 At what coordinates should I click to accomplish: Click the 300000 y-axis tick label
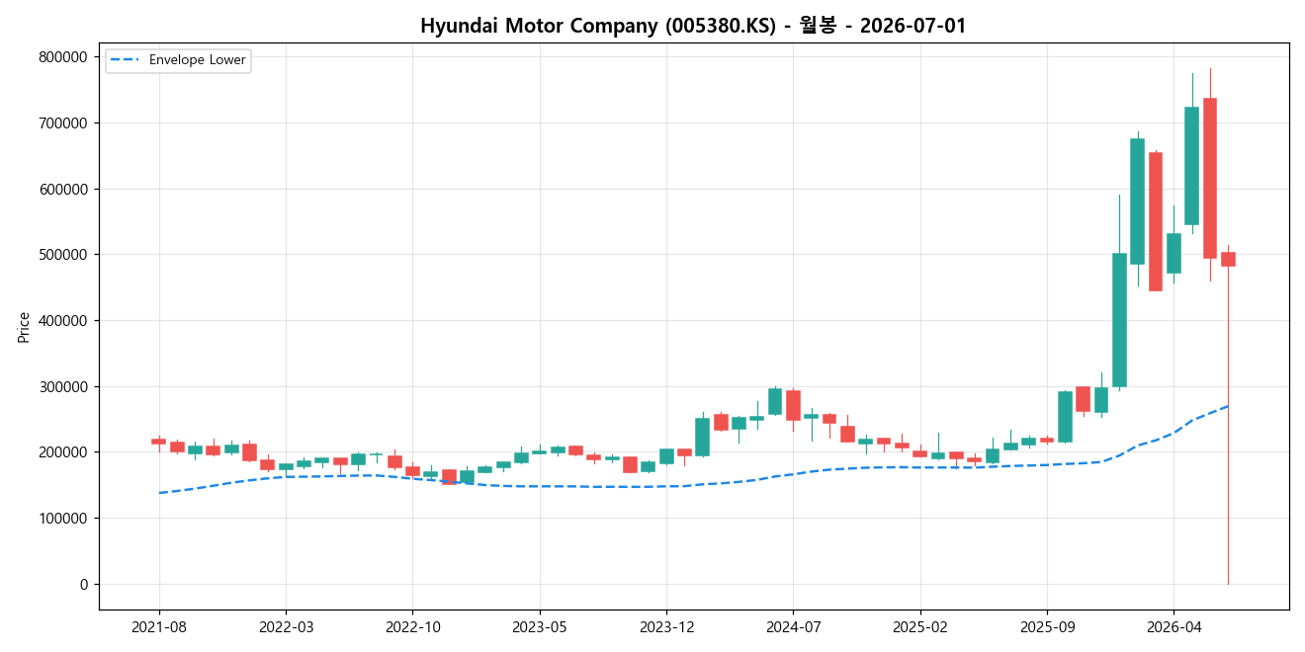63,386
